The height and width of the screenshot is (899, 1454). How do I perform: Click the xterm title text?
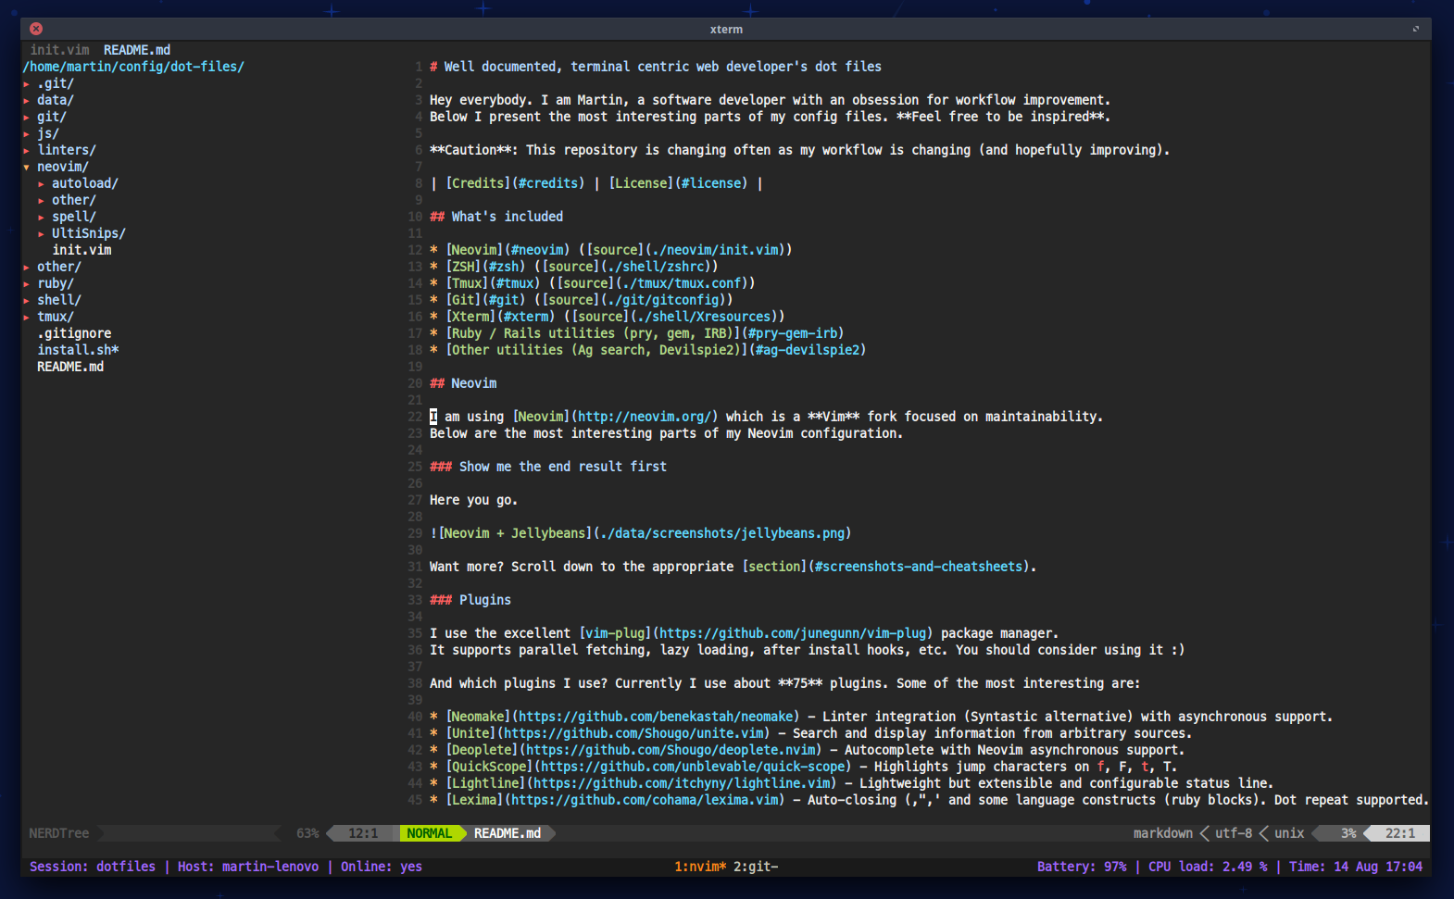coord(726,29)
